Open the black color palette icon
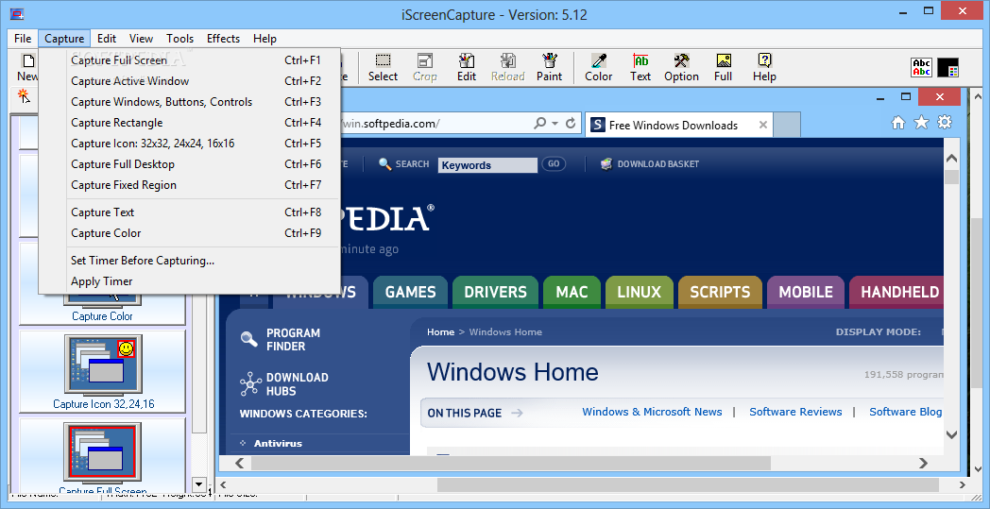This screenshot has width=990, height=509. click(948, 68)
